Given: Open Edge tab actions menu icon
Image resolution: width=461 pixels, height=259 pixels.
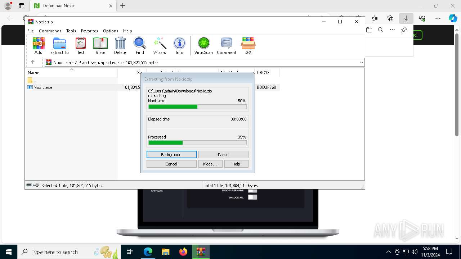Looking at the screenshot, I should pos(22,6).
